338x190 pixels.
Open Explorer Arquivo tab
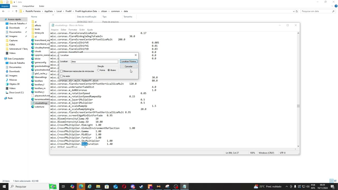pos(5,6)
